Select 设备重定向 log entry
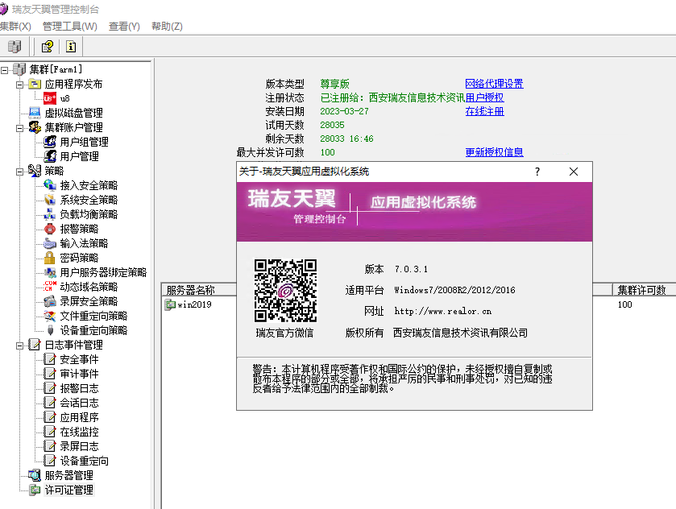 coord(84,461)
